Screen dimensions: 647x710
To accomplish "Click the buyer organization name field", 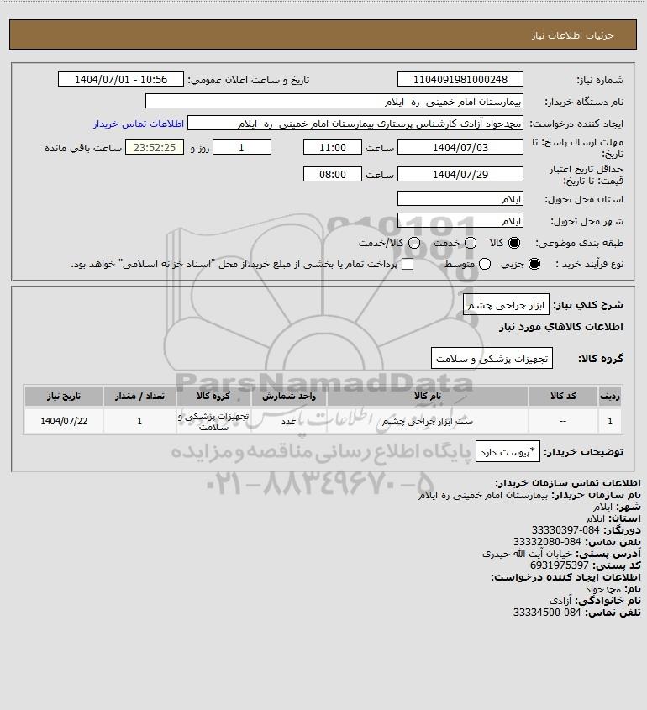I will coord(334,102).
